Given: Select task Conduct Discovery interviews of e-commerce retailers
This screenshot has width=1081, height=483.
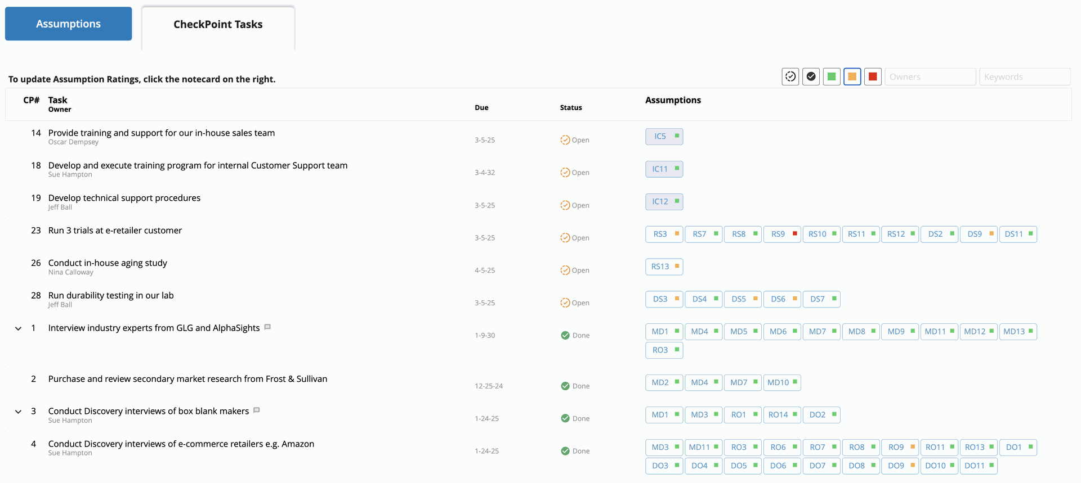Looking at the screenshot, I should click(181, 444).
